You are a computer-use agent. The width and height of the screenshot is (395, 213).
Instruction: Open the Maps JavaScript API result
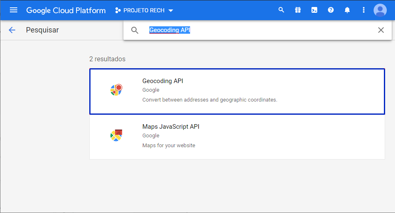[x=237, y=137]
